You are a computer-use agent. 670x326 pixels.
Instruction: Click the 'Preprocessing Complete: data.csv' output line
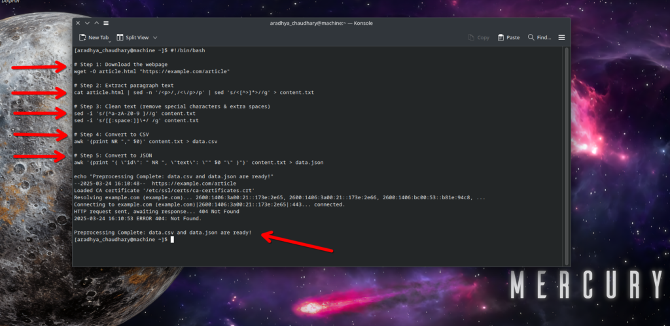click(x=163, y=233)
